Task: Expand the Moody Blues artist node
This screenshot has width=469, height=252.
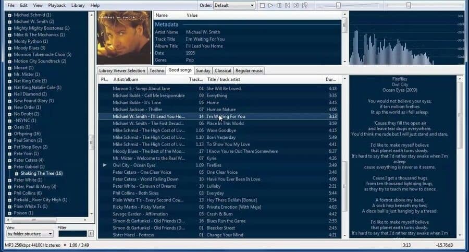Action: coord(9,48)
